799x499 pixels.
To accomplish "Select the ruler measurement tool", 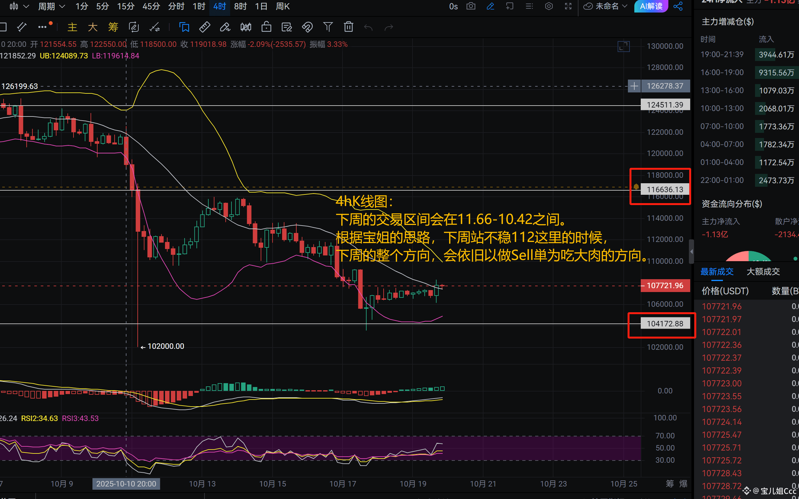I will (x=205, y=27).
